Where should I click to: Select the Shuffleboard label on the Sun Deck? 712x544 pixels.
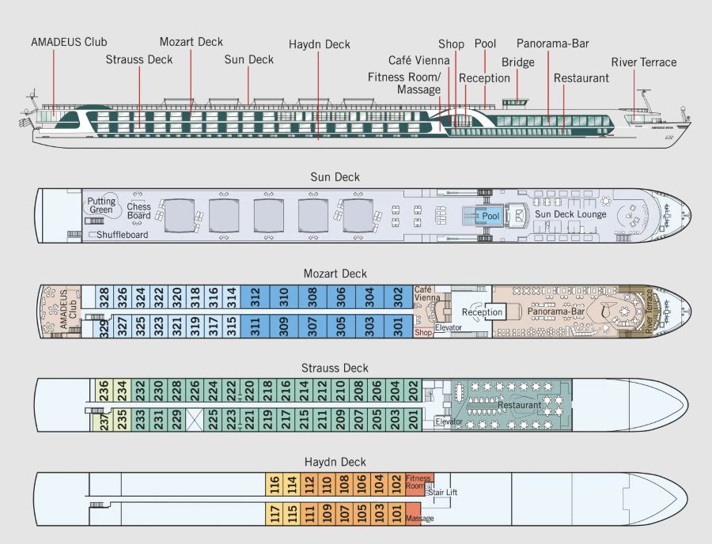pyautogui.click(x=122, y=235)
